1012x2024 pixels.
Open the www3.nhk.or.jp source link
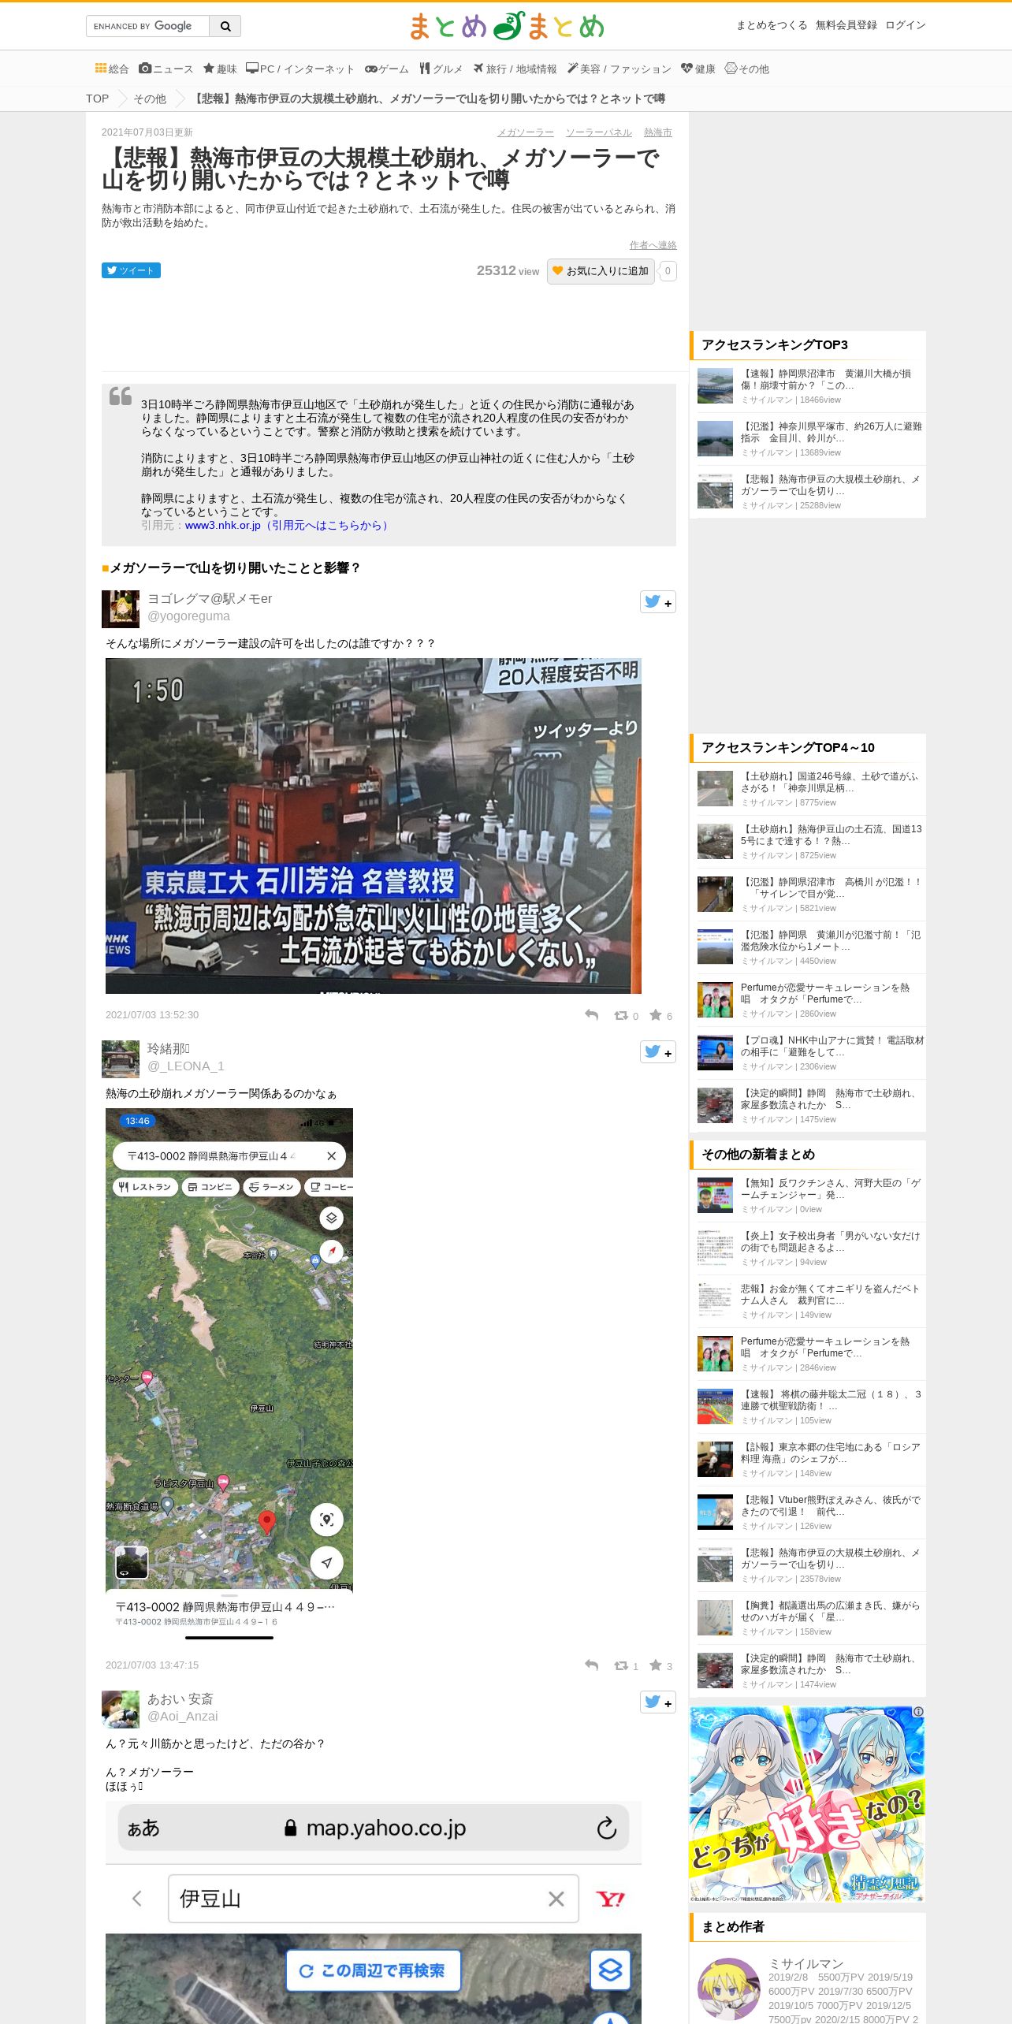pyautogui.click(x=288, y=525)
